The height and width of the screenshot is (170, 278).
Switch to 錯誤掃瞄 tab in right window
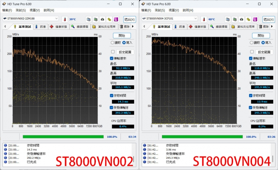(x=219, y=26)
